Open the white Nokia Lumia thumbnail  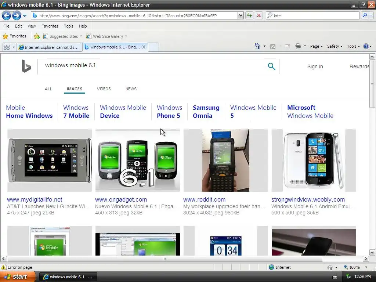tap(314, 160)
